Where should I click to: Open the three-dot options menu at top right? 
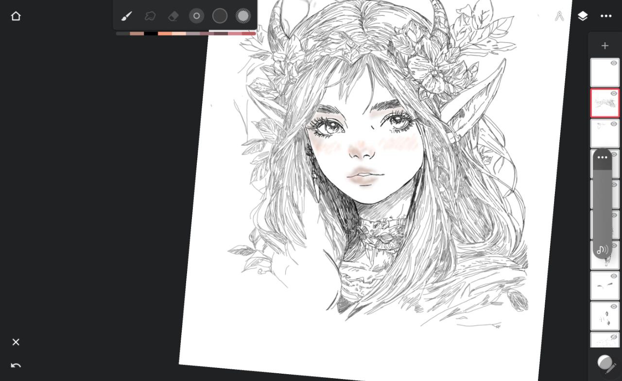pos(606,16)
